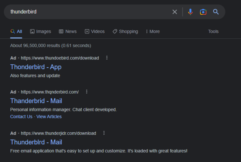Screen dimensions: 241x162
Task: Click the magnifying glass search button
Action: pyautogui.click(x=216, y=12)
